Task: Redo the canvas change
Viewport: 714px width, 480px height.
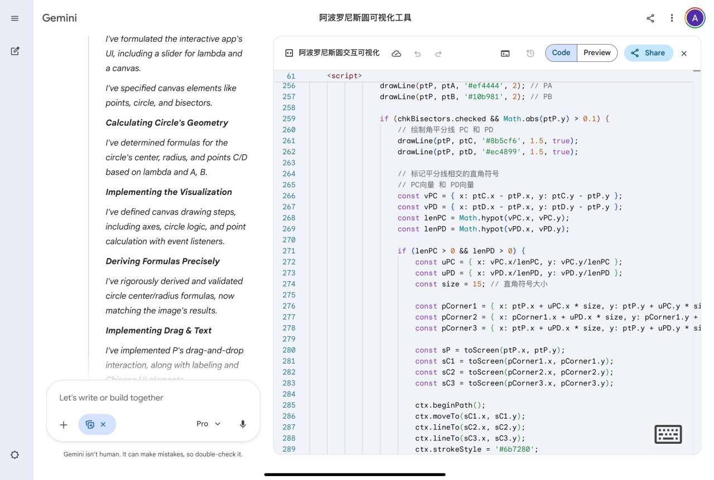Action: point(438,53)
